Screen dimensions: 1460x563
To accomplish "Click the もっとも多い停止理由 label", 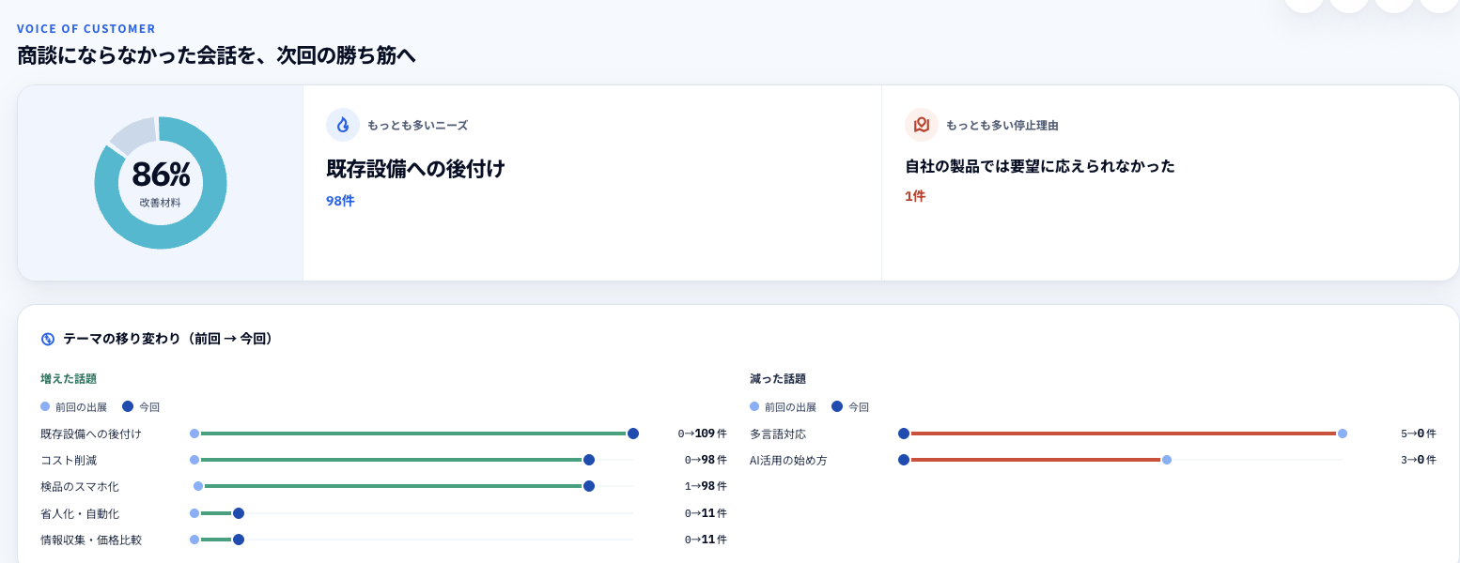I will (x=1002, y=125).
